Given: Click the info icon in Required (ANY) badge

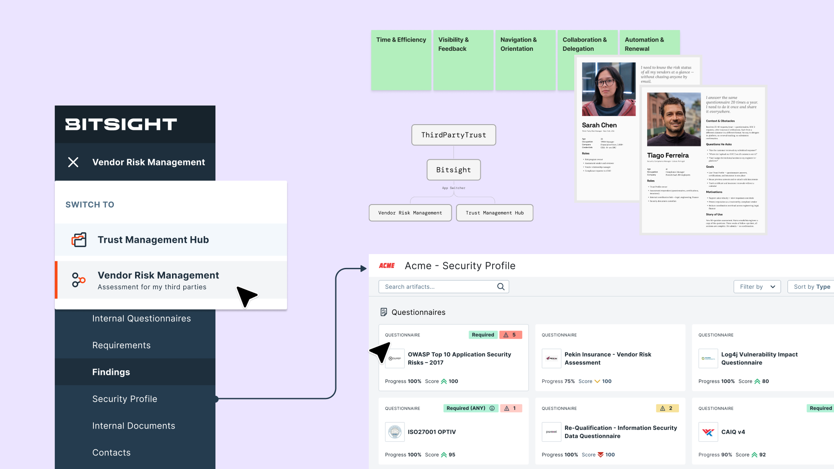Looking at the screenshot, I should (x=492, y=408).
